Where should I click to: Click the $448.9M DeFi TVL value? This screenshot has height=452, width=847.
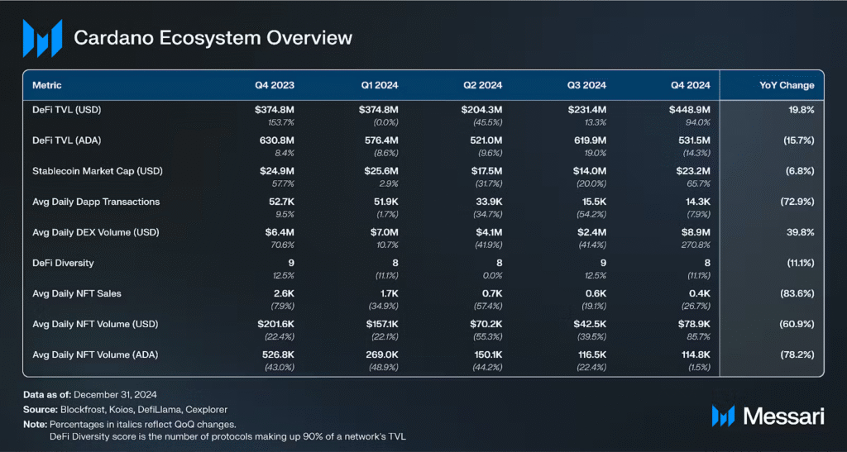point(690,110)
